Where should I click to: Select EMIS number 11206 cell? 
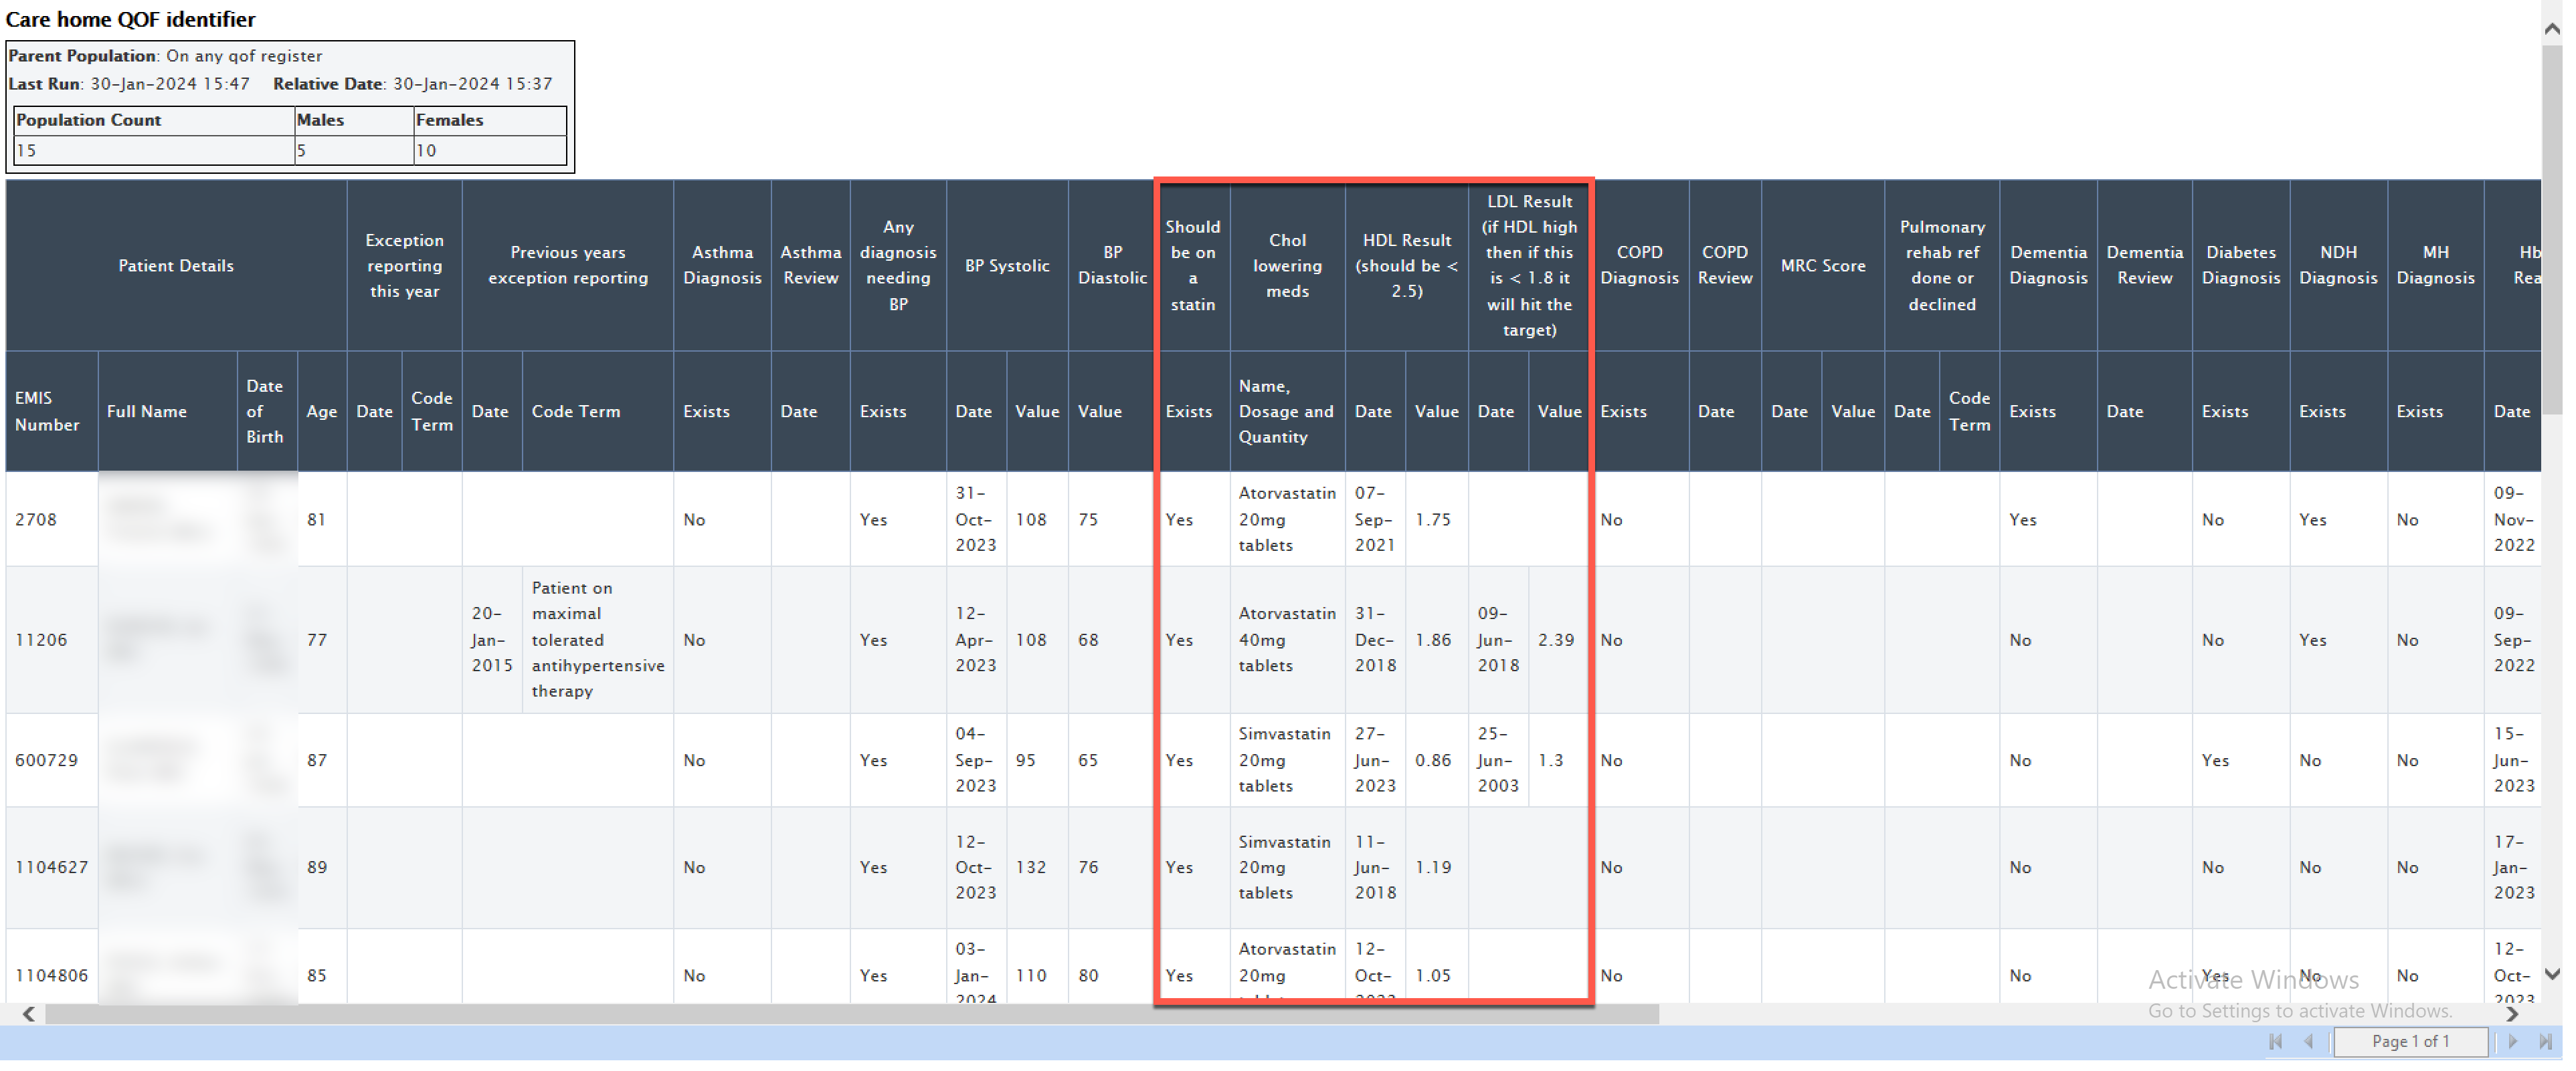click(52, 639)
